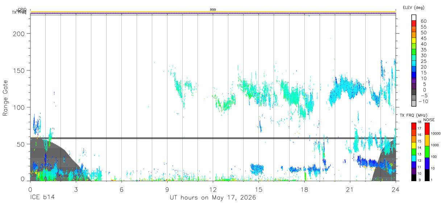Click the gray horizontal band near range gate 58
This screenshot has height=205, width=445.
point(213,138)
